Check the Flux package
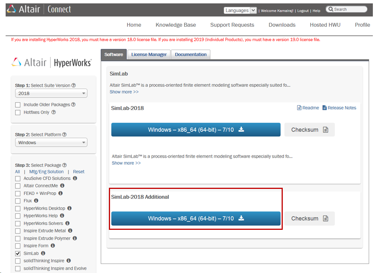This screenshot has width=374, height=273. pos(18,201)
